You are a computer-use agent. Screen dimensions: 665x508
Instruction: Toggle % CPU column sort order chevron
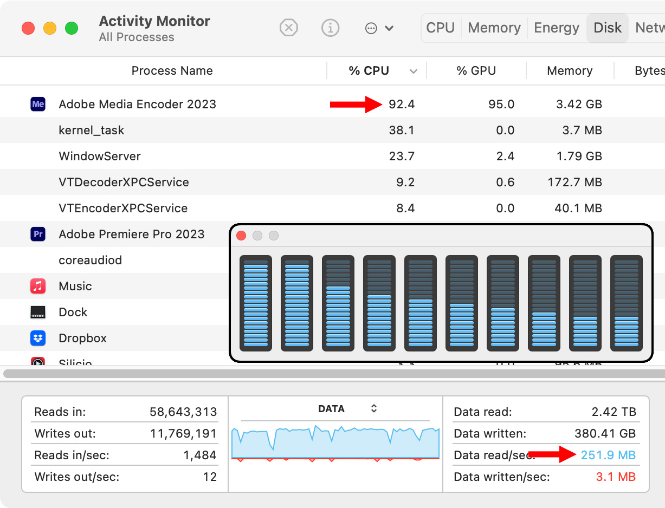point(414,71)
